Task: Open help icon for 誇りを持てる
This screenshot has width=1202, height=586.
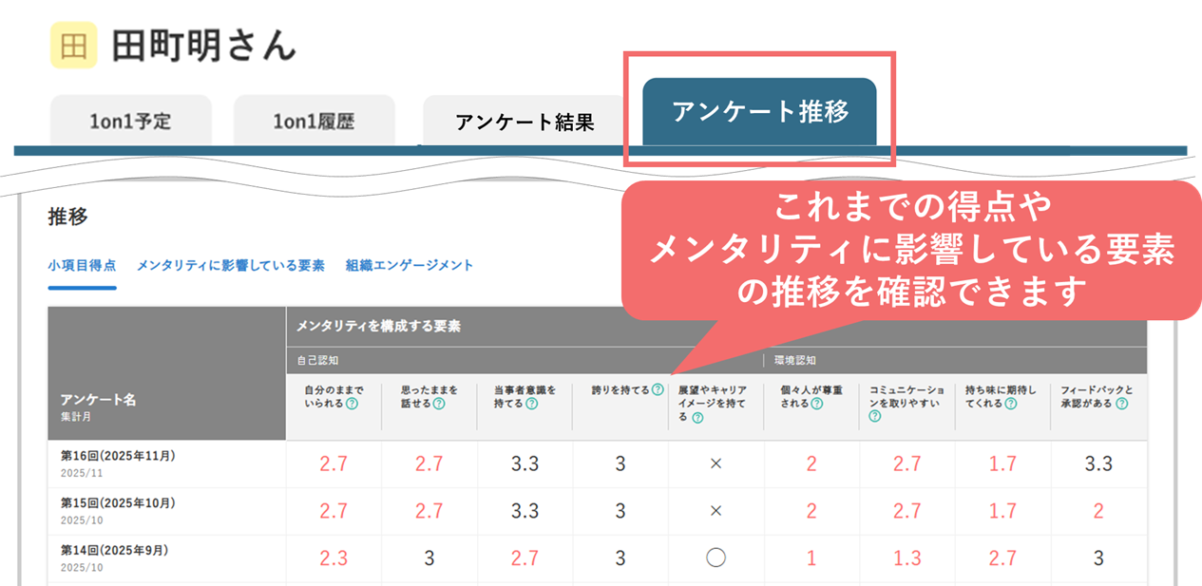Action: 658,389
